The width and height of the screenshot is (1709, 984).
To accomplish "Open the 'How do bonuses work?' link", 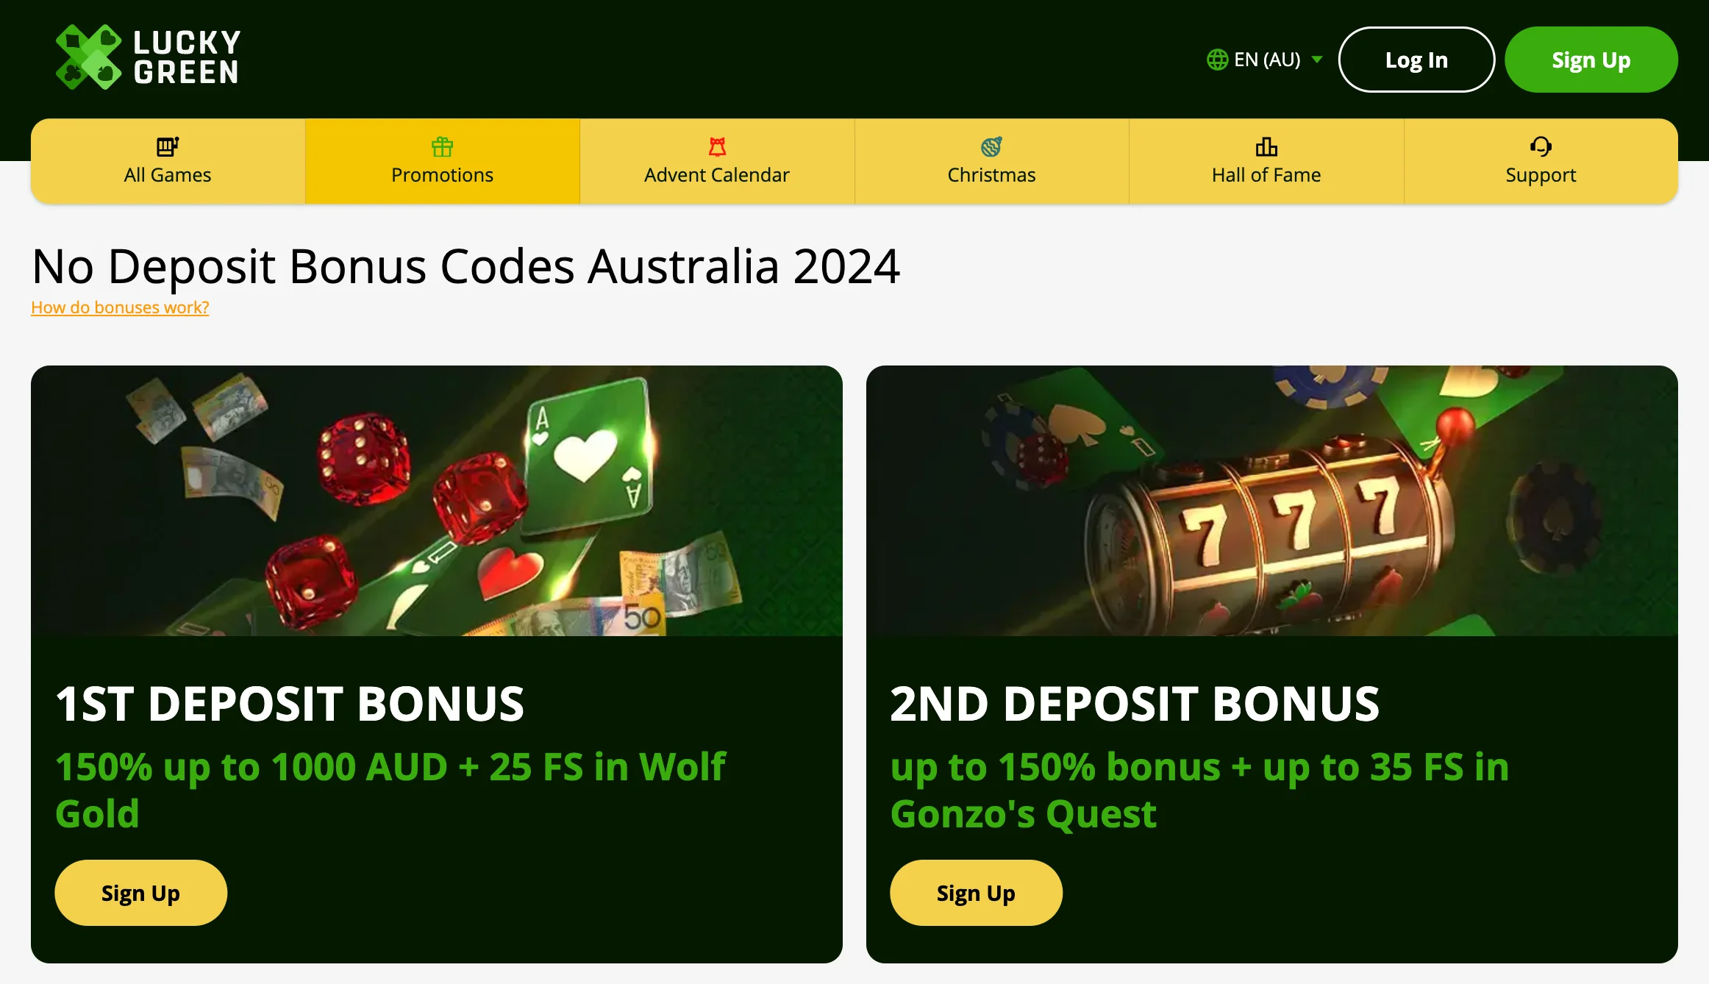I will (120, 307).
